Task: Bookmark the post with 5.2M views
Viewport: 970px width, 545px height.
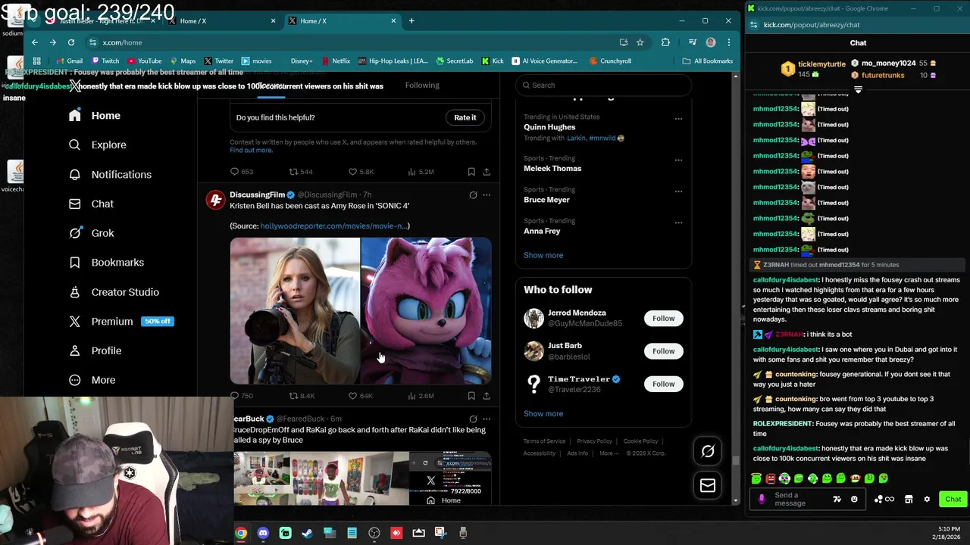Action: point(471,172)
